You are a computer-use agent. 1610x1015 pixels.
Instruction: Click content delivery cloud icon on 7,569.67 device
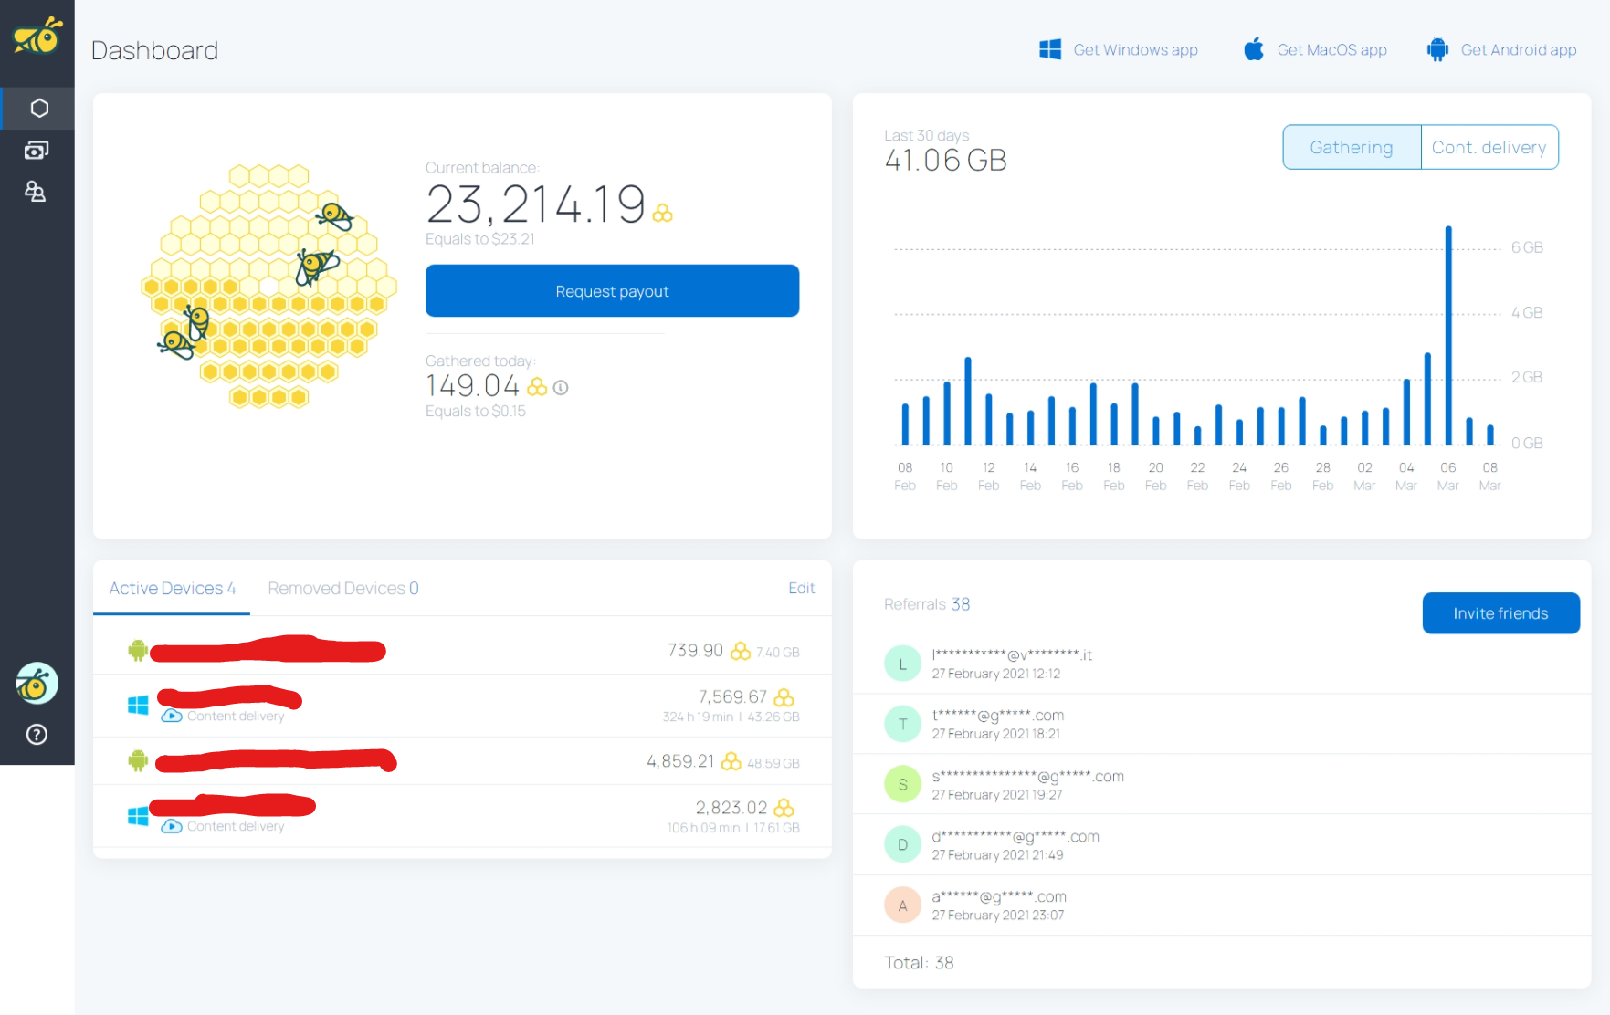coord(171,717)
